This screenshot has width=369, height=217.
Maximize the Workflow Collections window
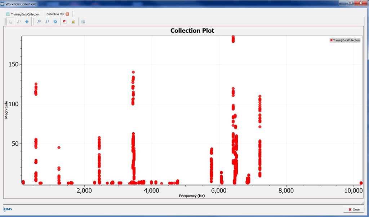click(x=350, y=3)
